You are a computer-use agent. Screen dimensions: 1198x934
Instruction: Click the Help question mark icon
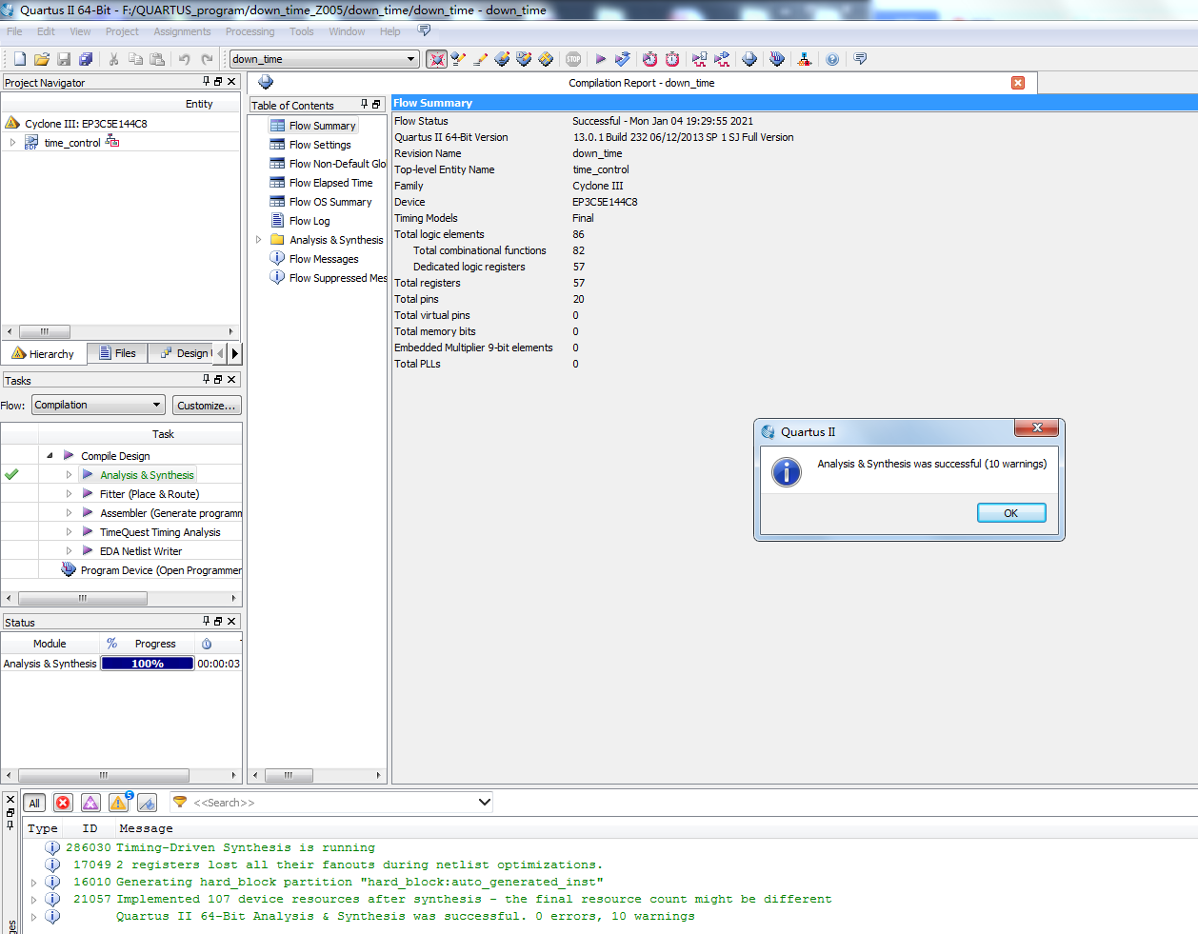(x=832, y=59)
